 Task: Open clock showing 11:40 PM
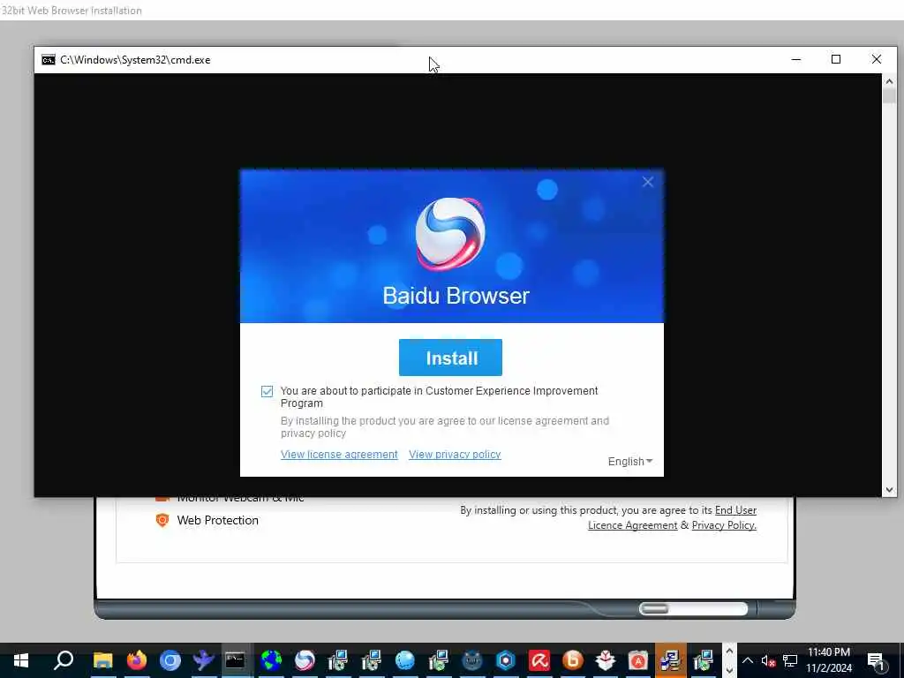pos(828,660)
